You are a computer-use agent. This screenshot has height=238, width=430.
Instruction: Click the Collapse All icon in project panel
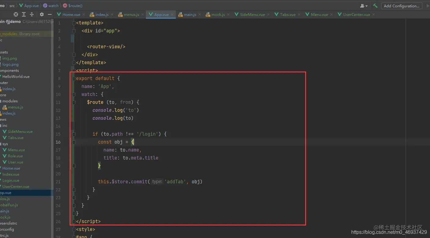coord(32,14)
